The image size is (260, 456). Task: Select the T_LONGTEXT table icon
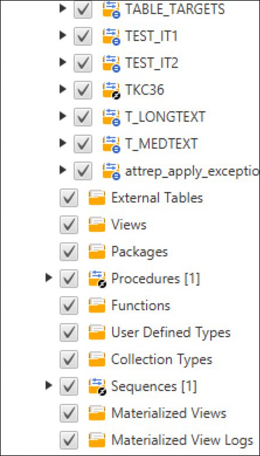pyautogui.click(x=112, y=117)
